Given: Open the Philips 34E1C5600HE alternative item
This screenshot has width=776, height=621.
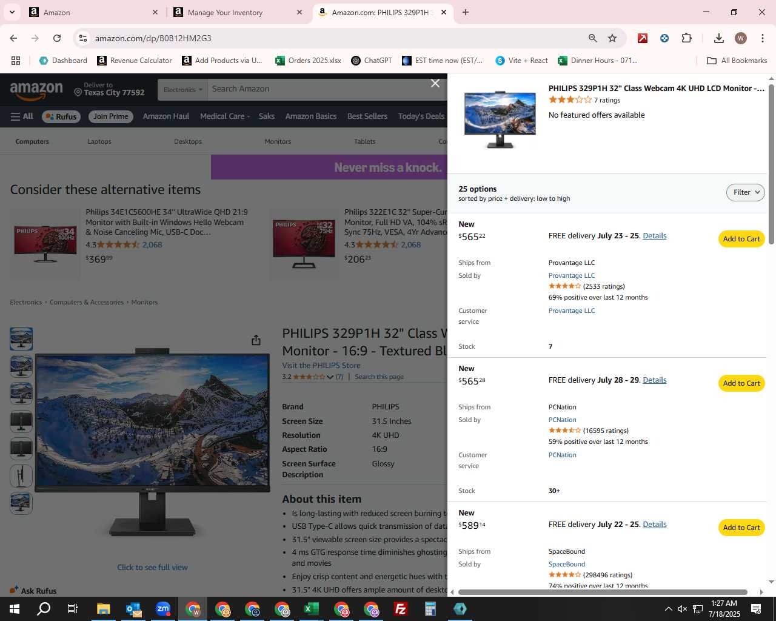Looking at the screenshot, I should click(167, 222).
